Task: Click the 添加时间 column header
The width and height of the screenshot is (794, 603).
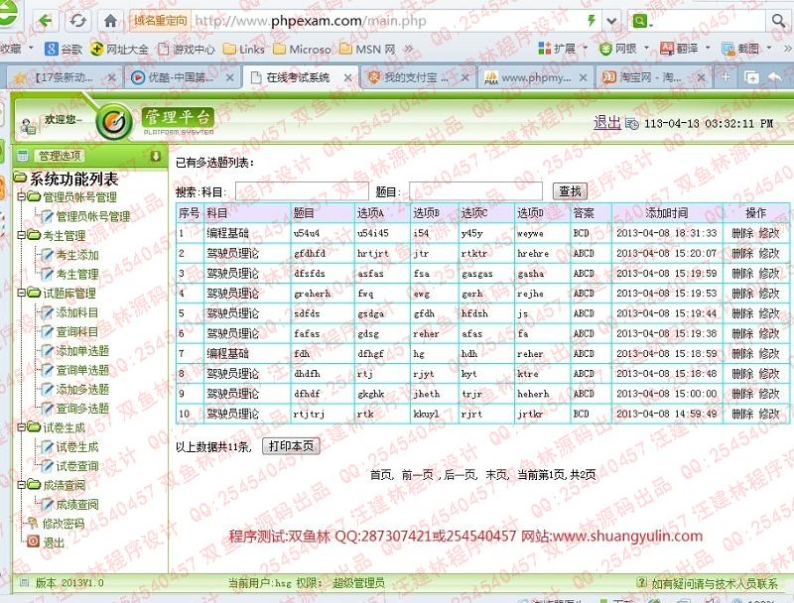Action: coord(666,213)
